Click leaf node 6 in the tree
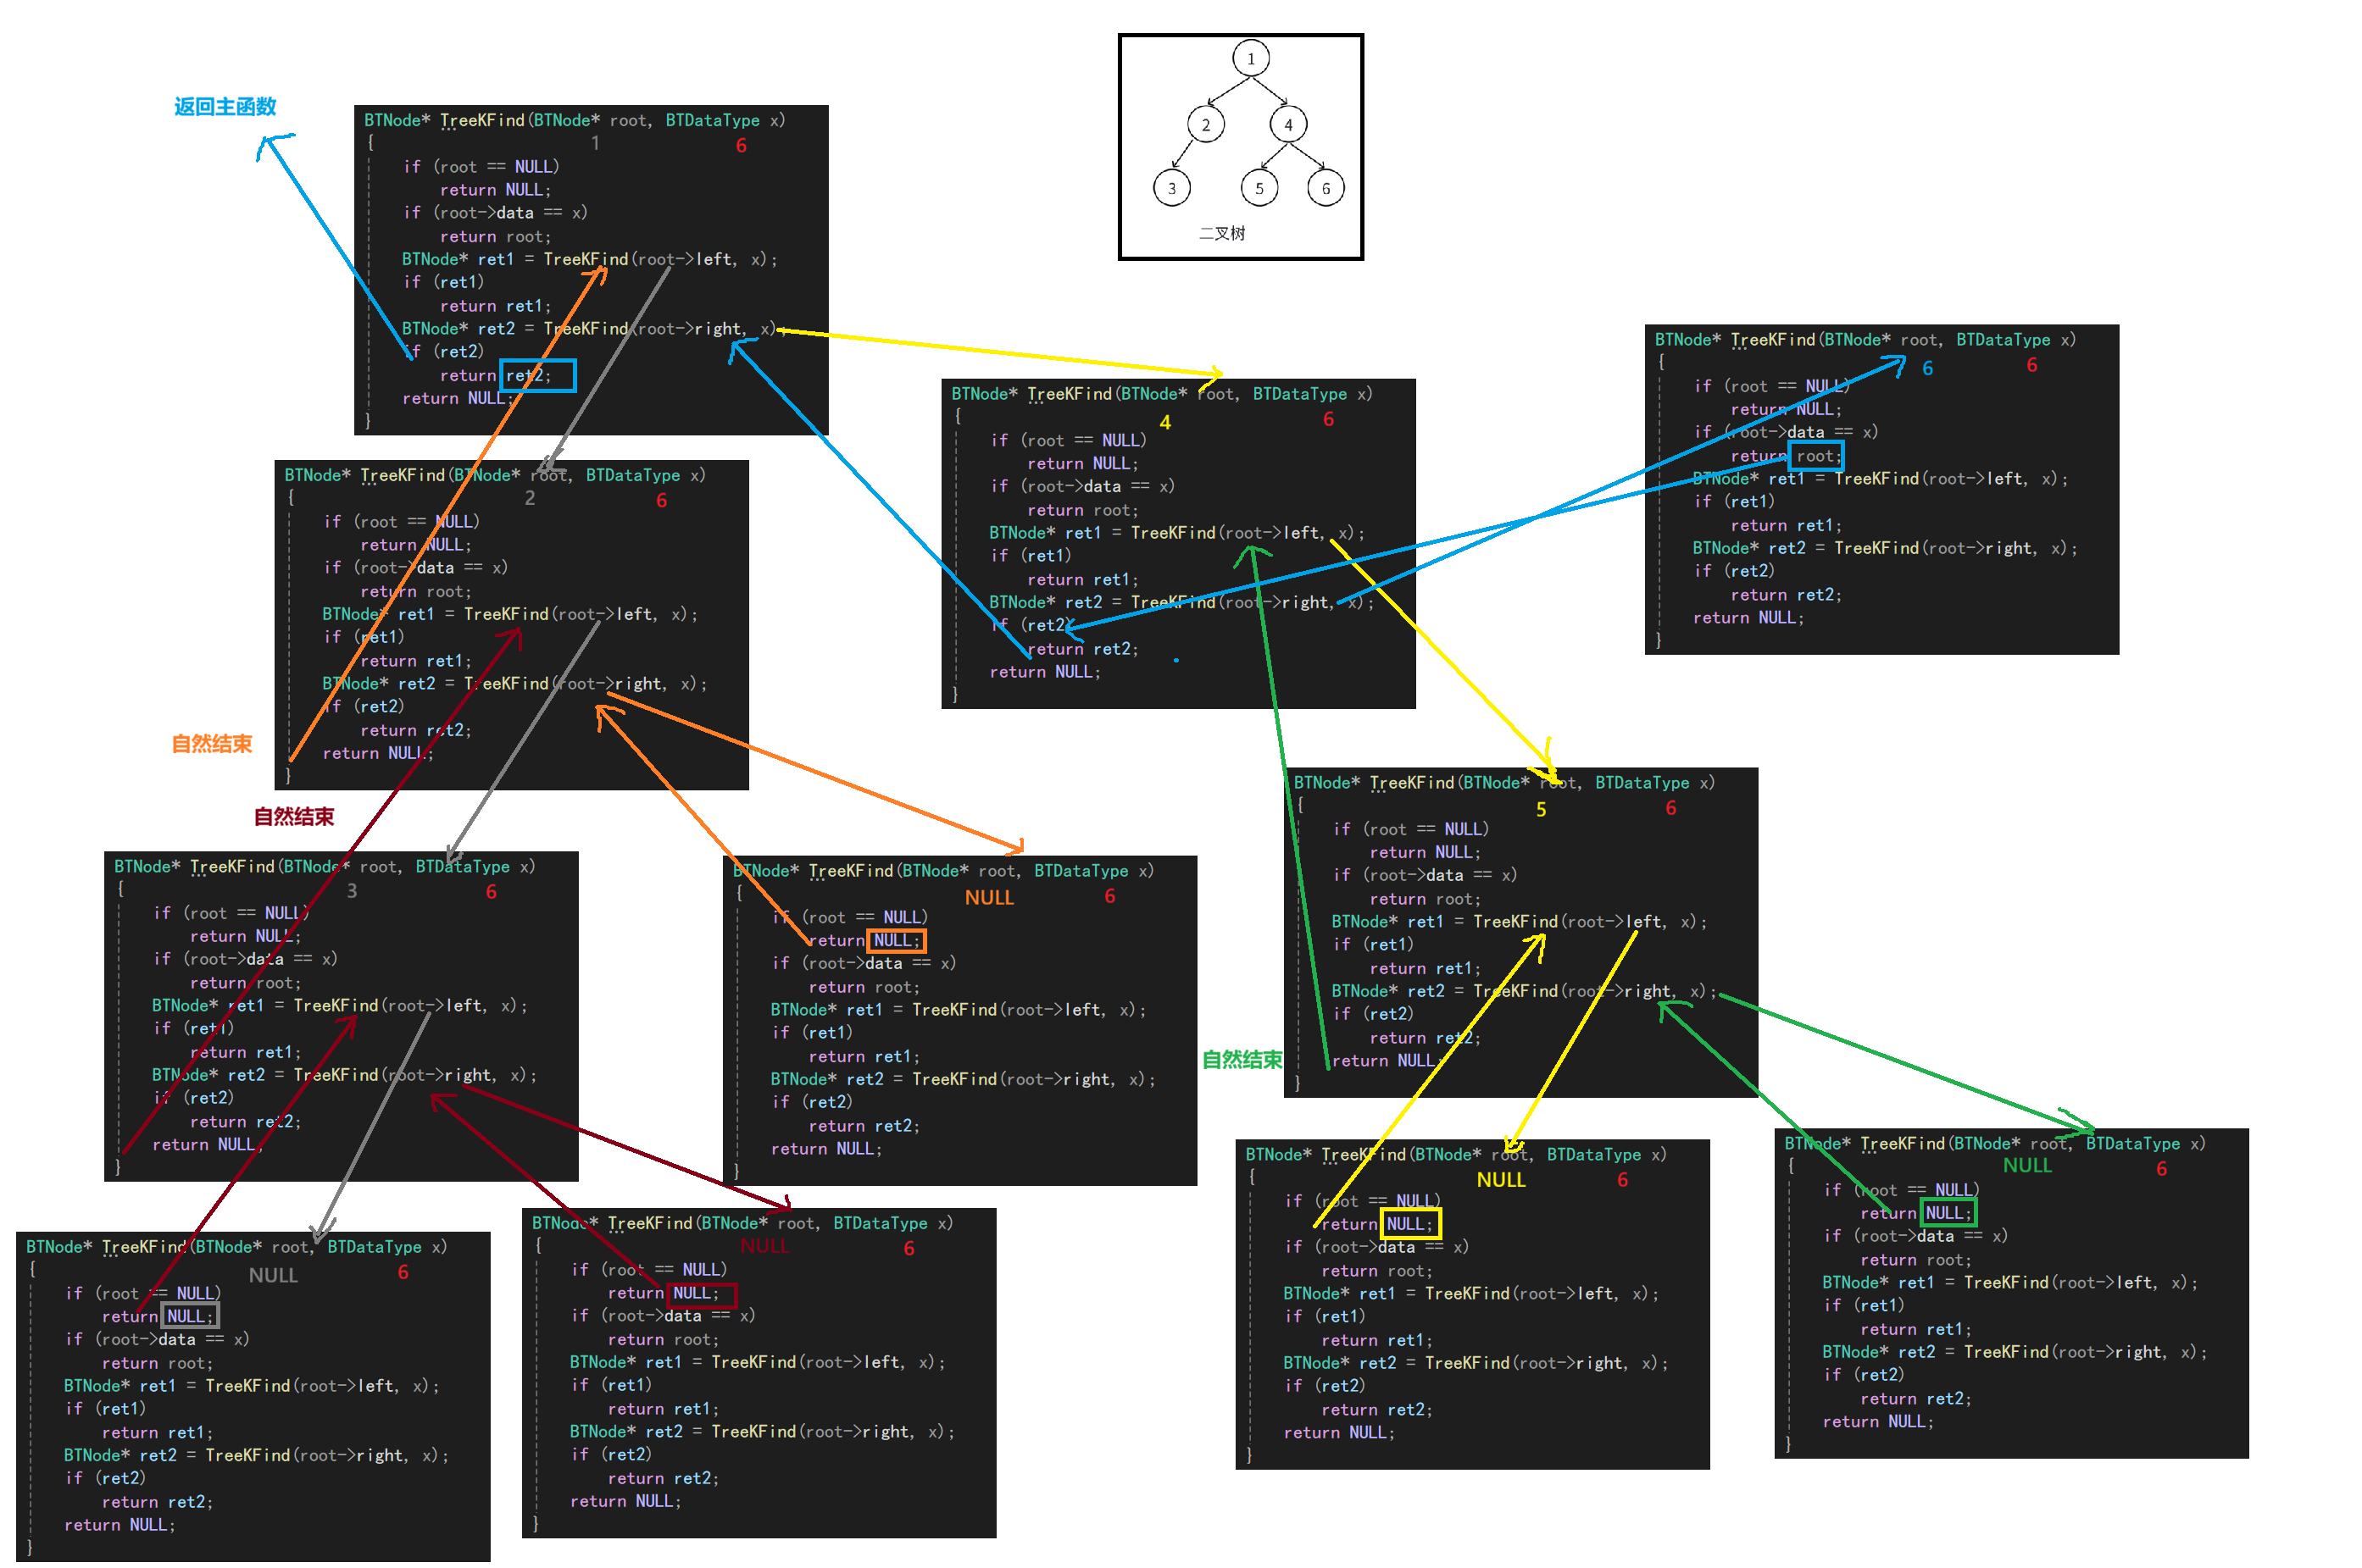The height and width of the screenshot is (1568, 2362). 1325,188
